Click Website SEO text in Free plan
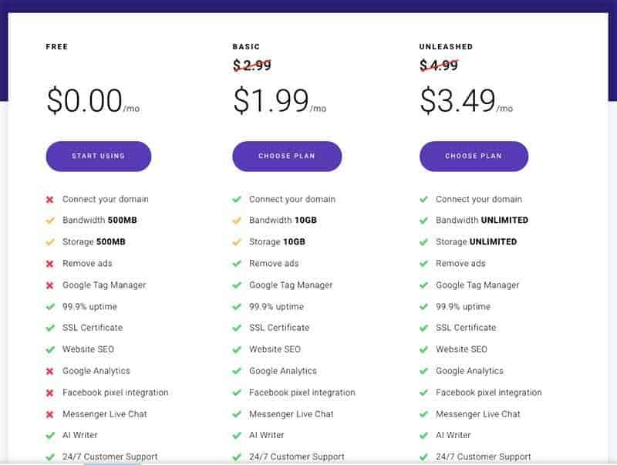The height and width of the screenshot is (465, 617). point(89,349)
